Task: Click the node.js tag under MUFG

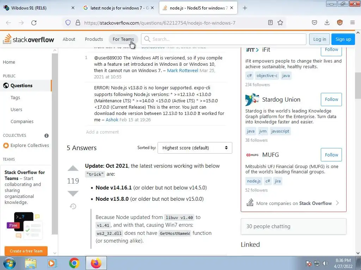Action: [254, 181]
